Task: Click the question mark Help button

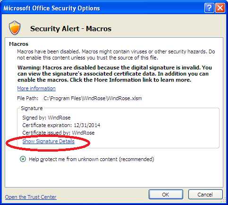Action: click(209, 8)
